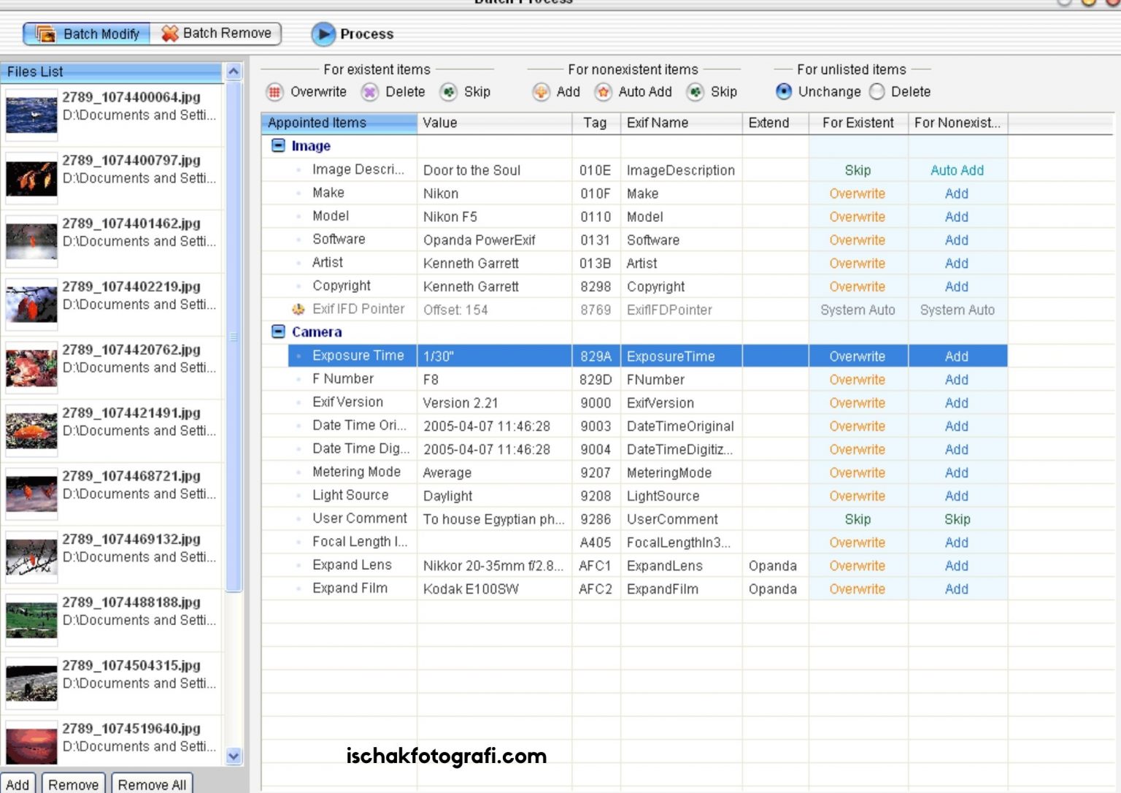
Task: Click Add icon for nonexistent items
Action: 541,92
